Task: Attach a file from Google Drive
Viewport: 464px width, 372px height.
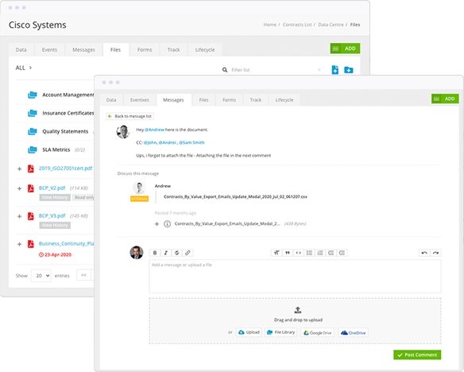Action: [x=318, y=332]
